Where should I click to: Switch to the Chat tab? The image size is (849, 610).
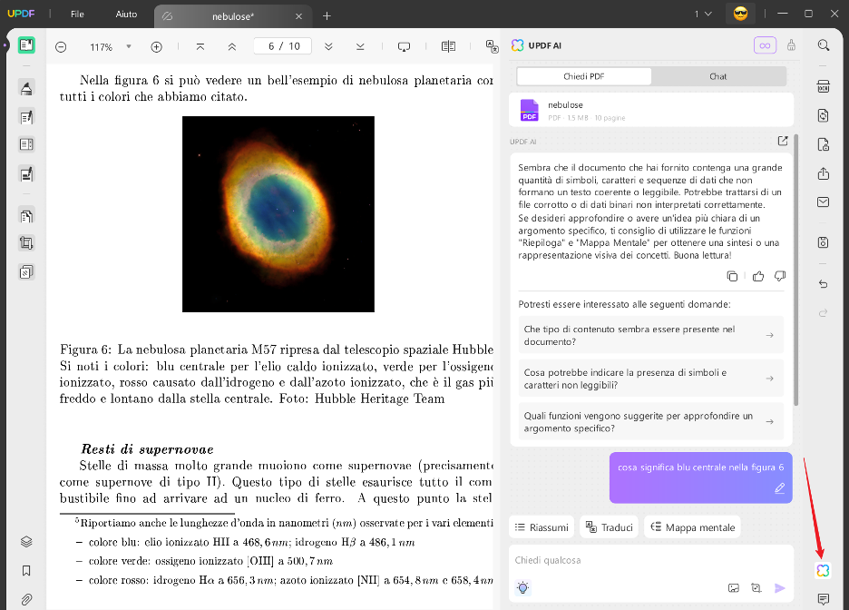(x=717, y=76)
